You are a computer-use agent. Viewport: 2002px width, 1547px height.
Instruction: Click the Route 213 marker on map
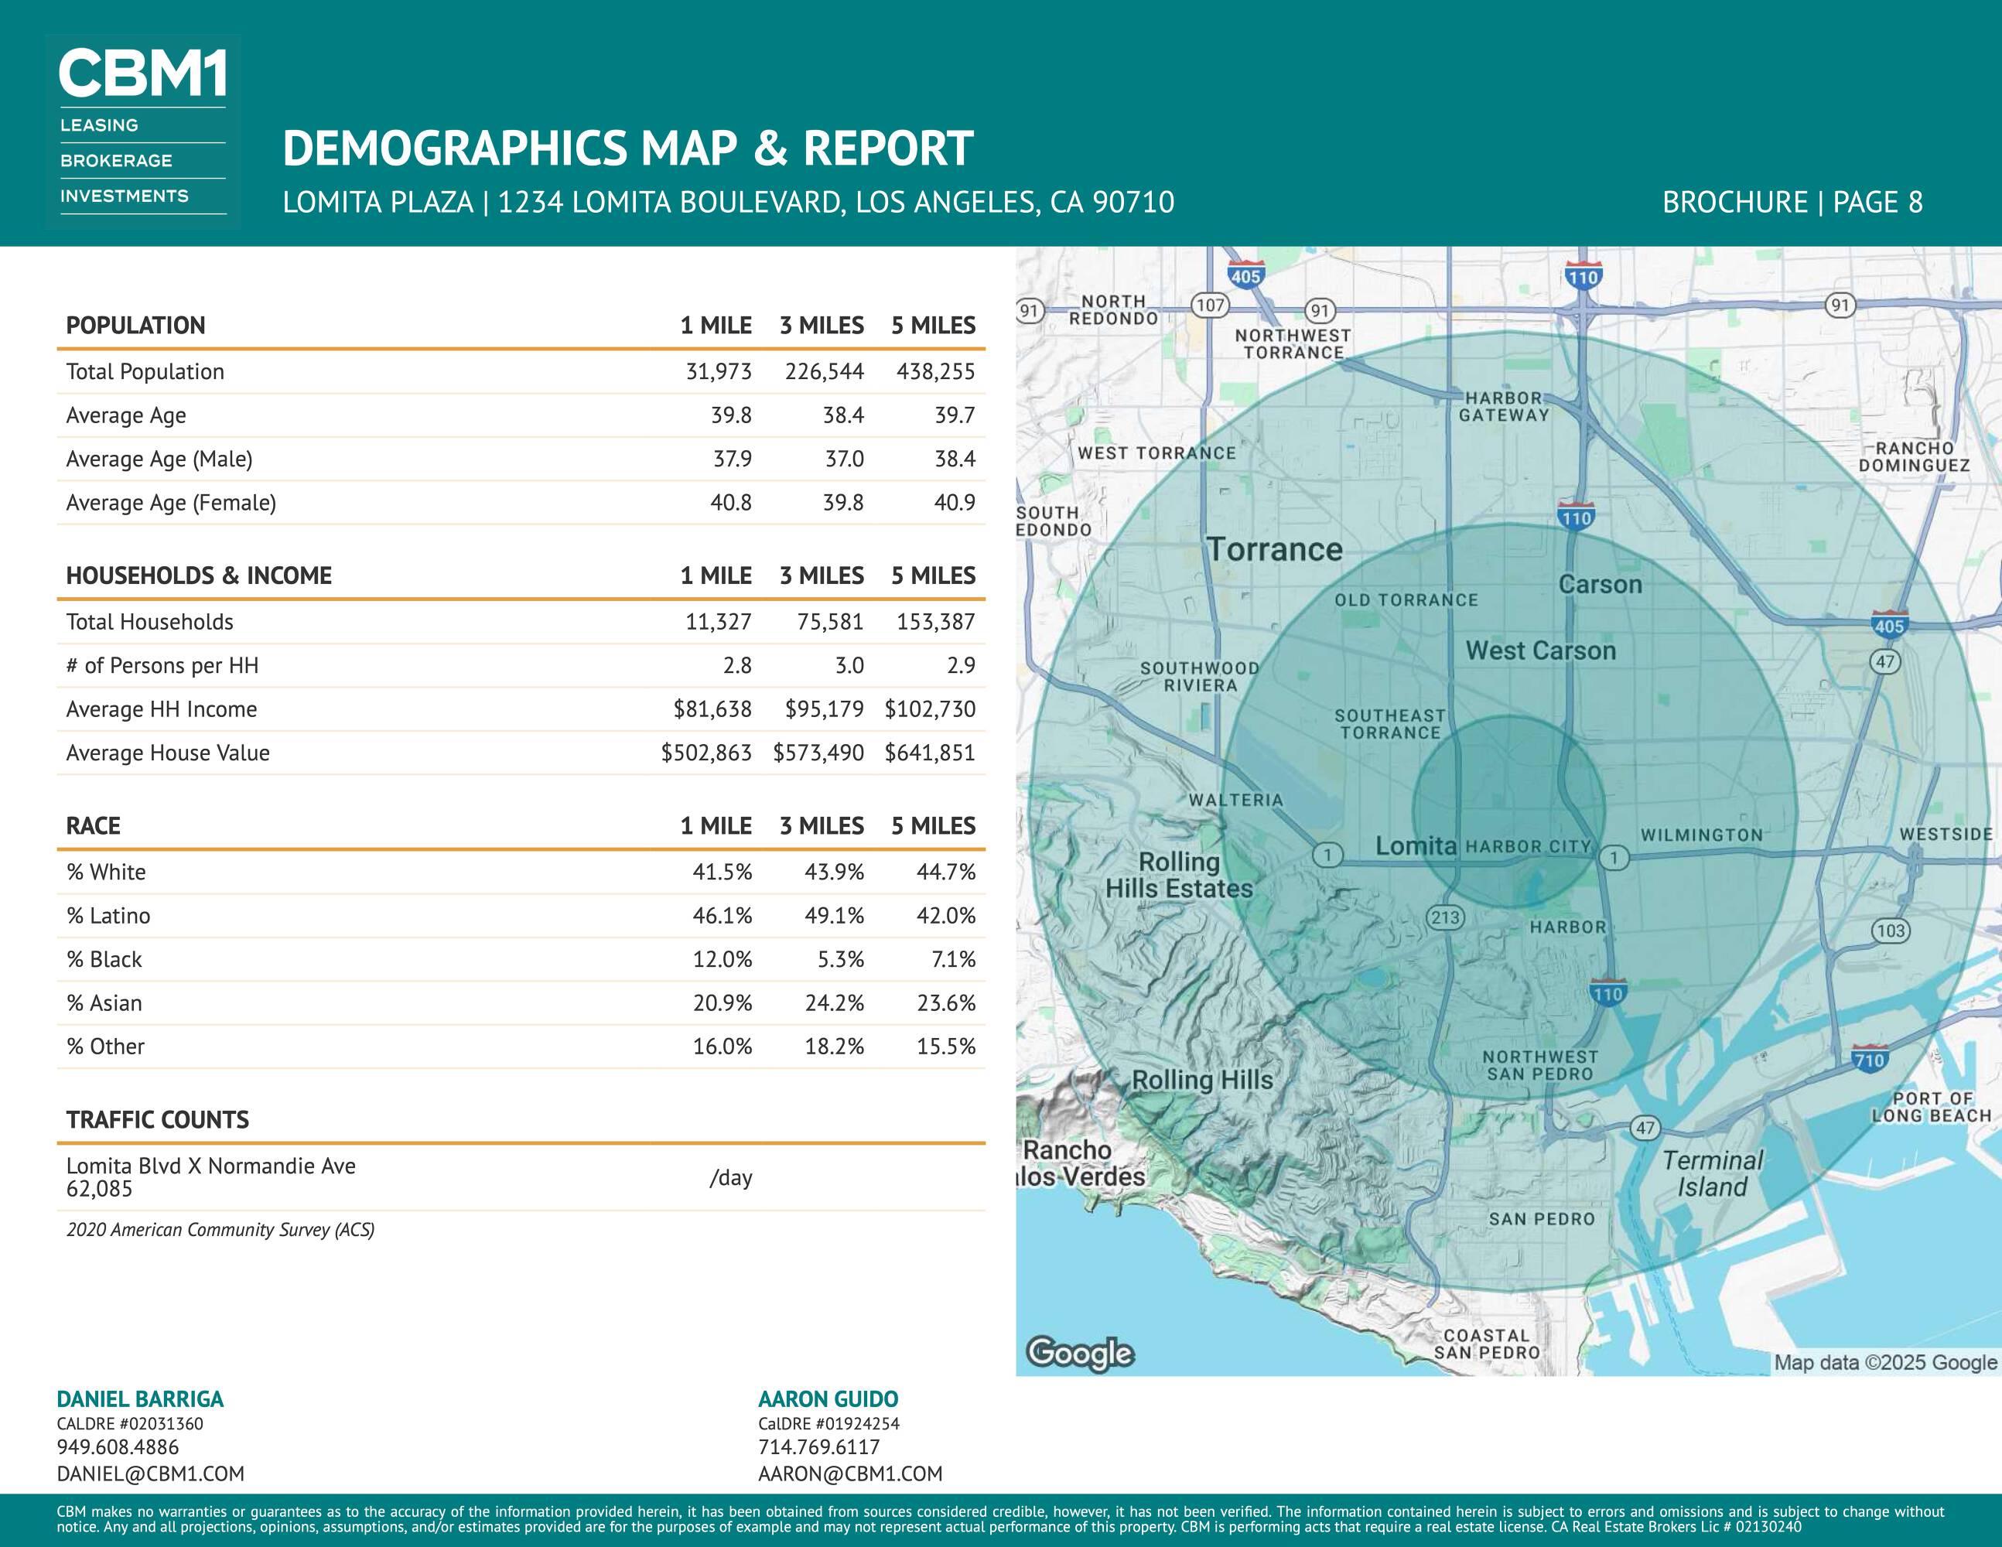(1446, 917)
